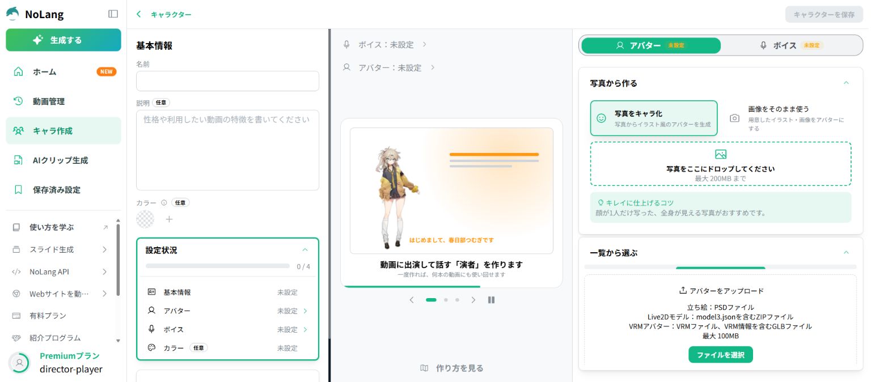Jump to second carousel dot
The image size is (871, 382).
(x=446, y=300)
